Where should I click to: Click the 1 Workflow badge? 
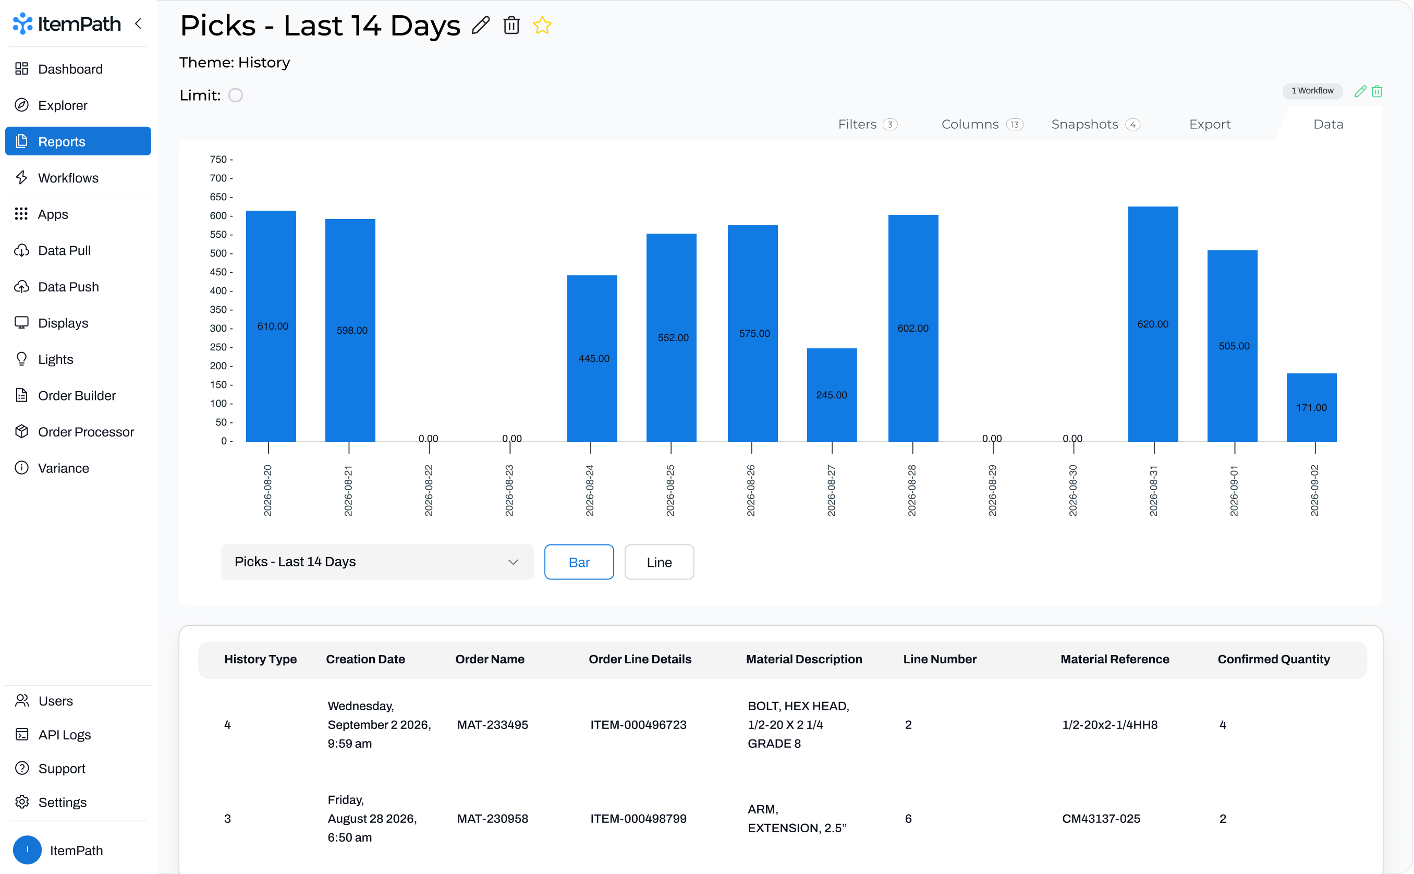click(1312, 91)
